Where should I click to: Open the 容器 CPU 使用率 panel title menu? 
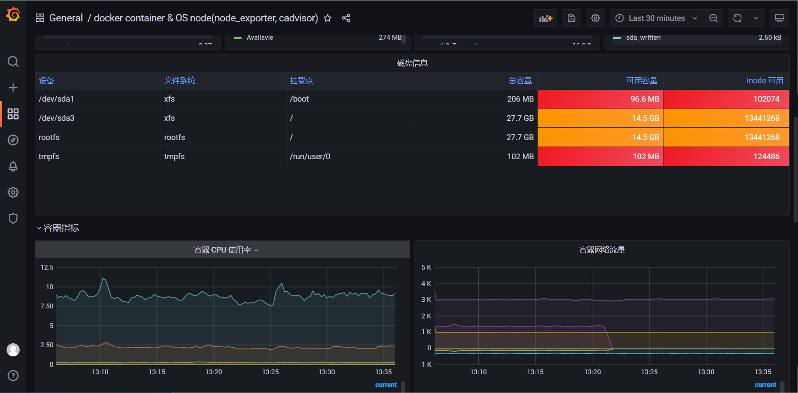223,250
